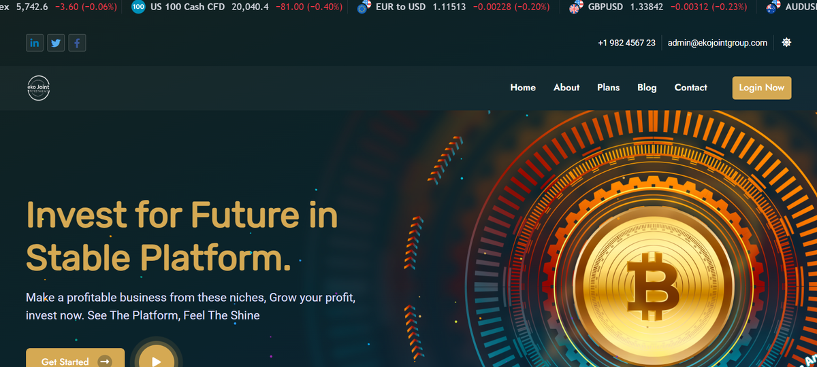Open the Facebook social icon

[x=77, y=43]
